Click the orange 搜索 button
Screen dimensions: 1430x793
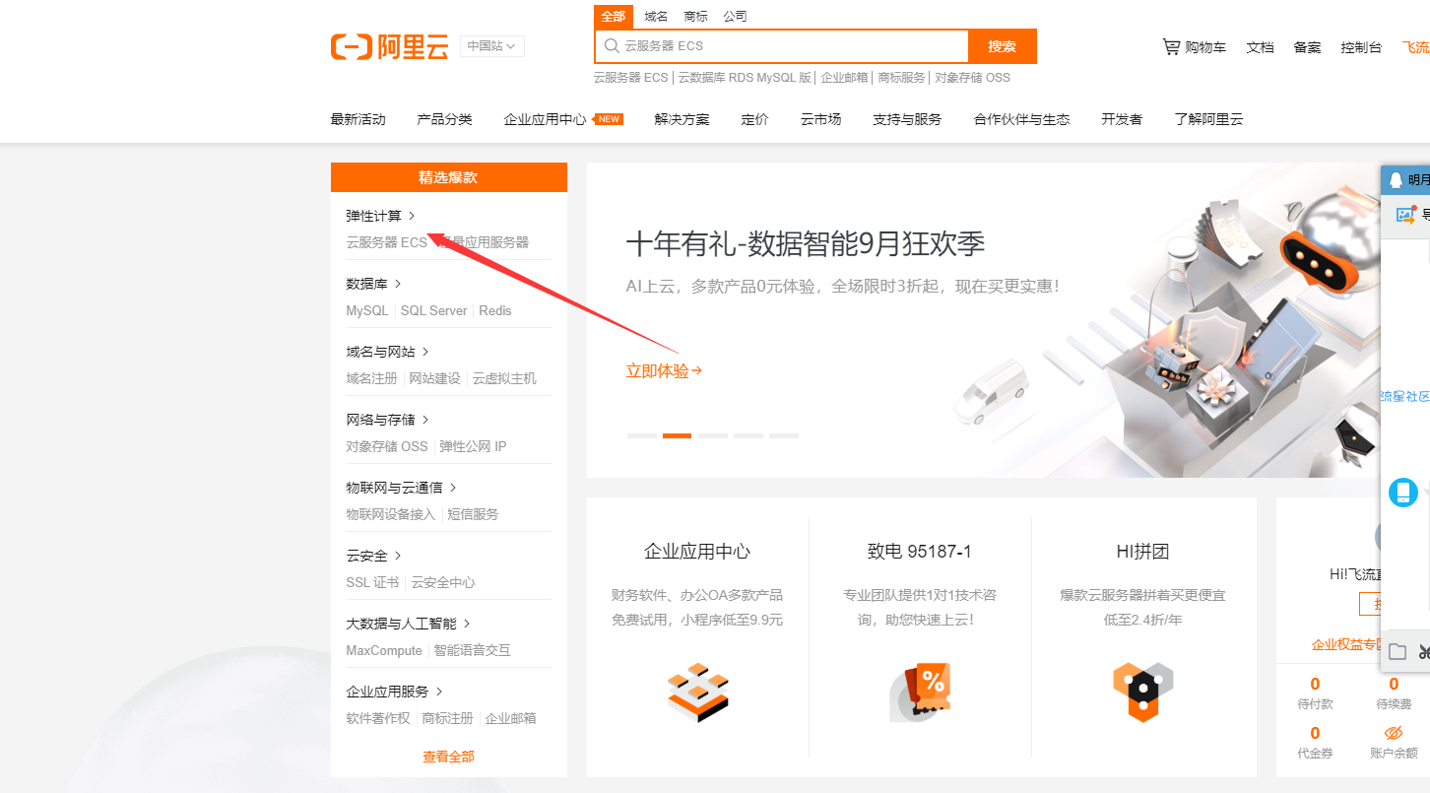coord(1003,46)
